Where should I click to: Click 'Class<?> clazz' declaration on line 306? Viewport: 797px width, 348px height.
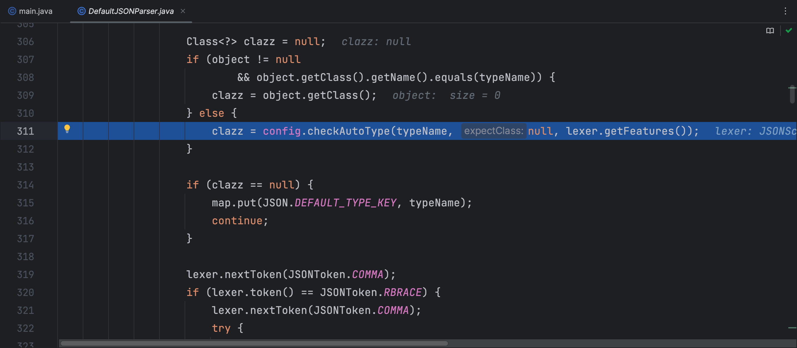pyautogui.click(x=230, y=42)
